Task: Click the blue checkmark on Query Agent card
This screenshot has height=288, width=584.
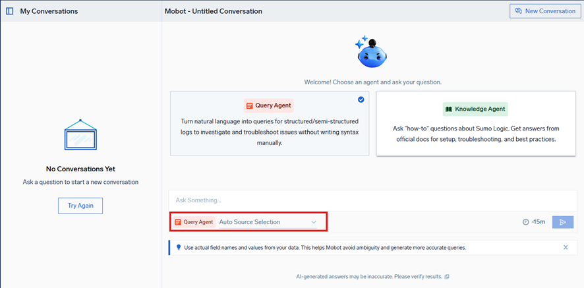Action: pos(361,100)
